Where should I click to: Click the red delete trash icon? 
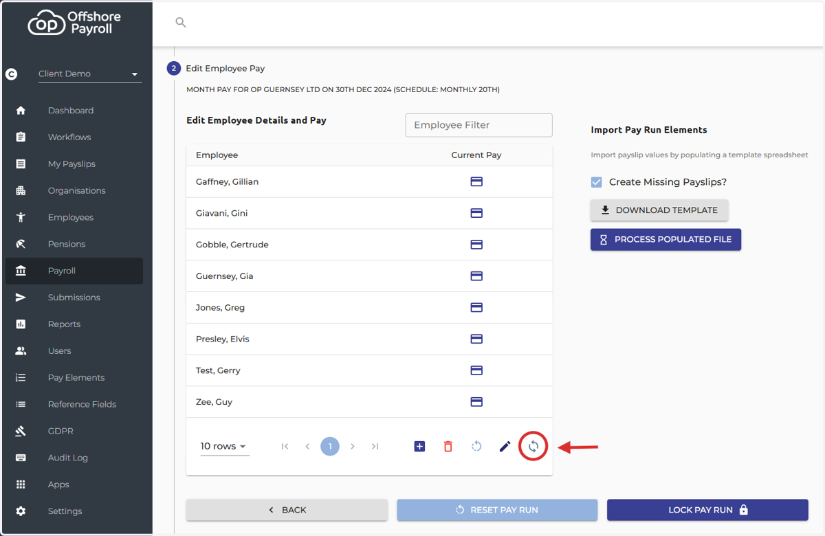point(448,447)
